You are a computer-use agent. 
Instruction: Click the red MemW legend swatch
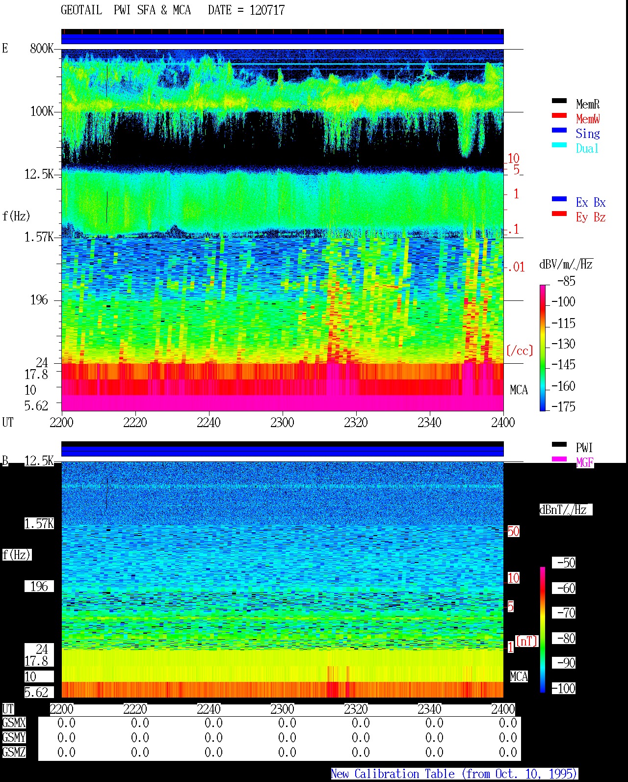(x=559, y=115)
